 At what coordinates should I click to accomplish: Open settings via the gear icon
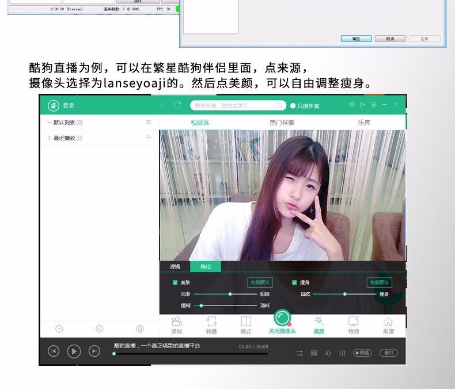pyautogui.click(x=352, y=105)
